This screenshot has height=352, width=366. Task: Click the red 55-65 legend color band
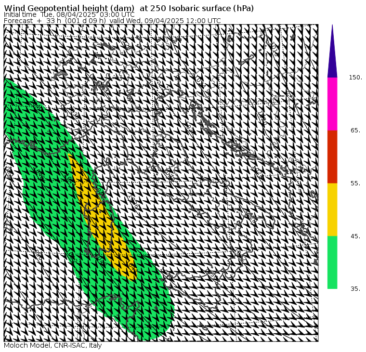click(332, 156)
